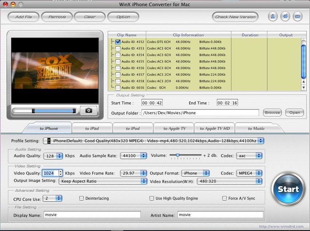Switch to the to iPod tab
The width and height of the screenshot is (310, 231).
coord(133,128)
